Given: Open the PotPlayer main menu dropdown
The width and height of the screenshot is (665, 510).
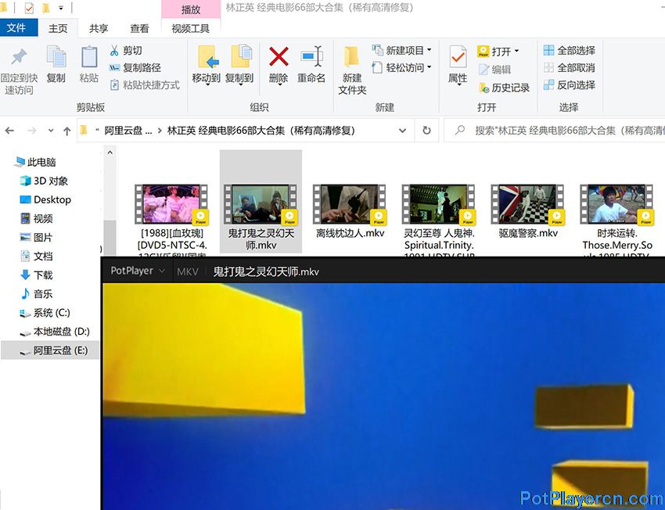Looking at the screenshot, I should coord(138,271).
